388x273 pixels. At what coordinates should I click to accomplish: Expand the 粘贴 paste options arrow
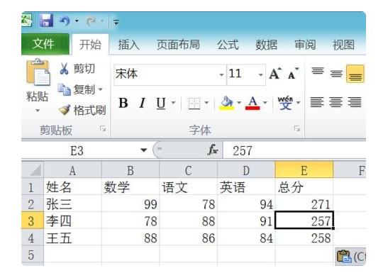(38, 111)
